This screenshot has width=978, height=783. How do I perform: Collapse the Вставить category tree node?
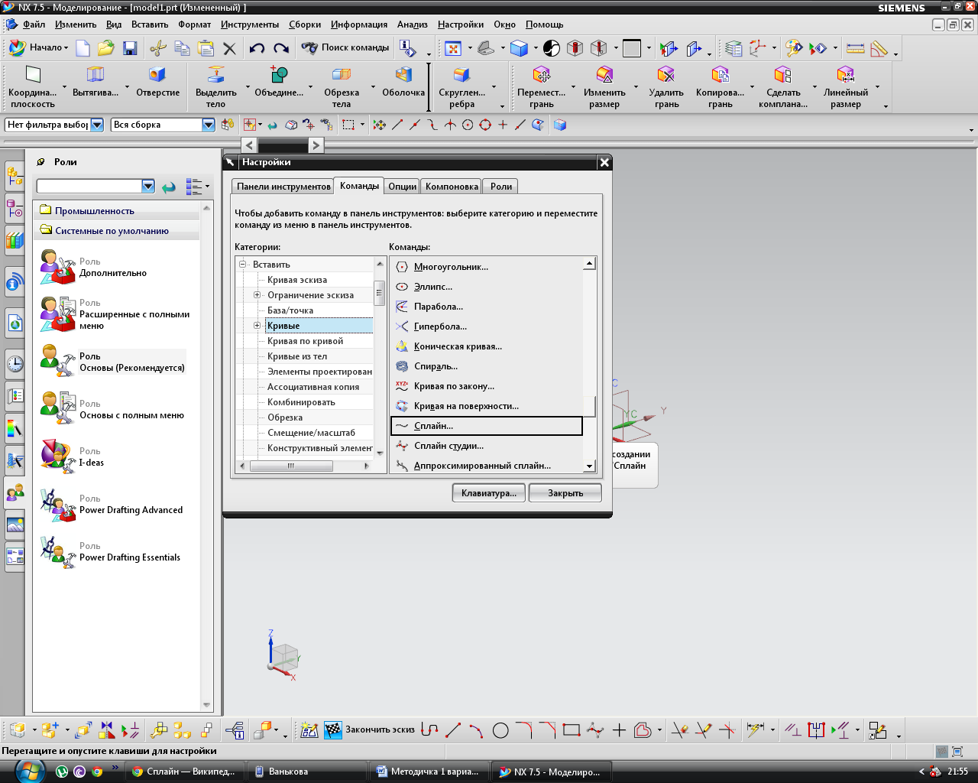[243, 265]
